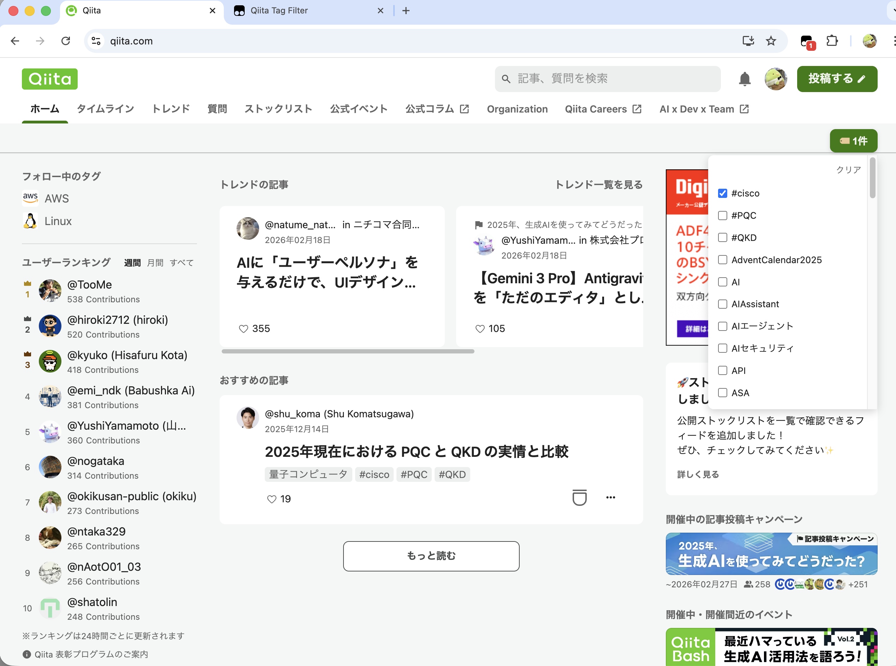This screenshot has height=666, width=896.
Task: Click the 投稿する button
Action: point(837,79)
